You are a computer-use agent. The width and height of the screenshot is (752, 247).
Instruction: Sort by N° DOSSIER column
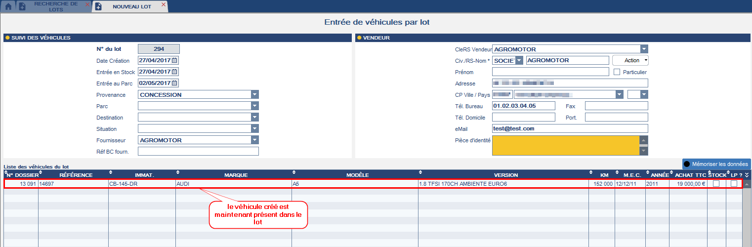20,175
